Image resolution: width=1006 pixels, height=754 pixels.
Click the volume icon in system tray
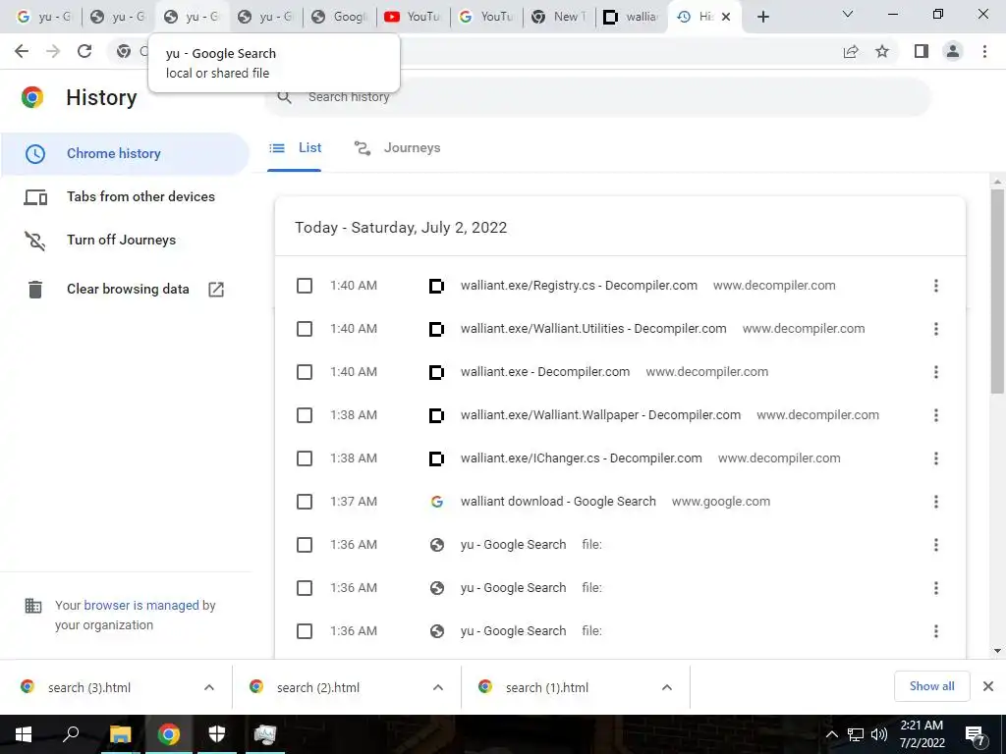(x=879, y=734)
